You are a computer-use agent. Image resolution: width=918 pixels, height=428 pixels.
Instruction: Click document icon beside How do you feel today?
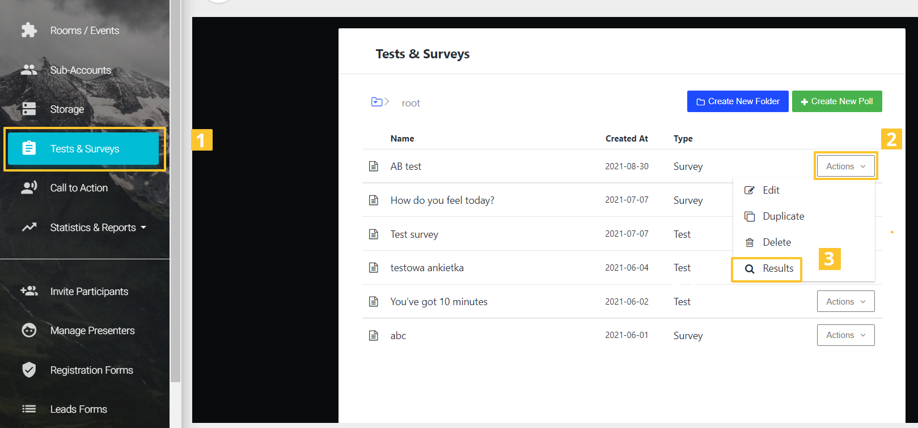click(x=374, y=200)
